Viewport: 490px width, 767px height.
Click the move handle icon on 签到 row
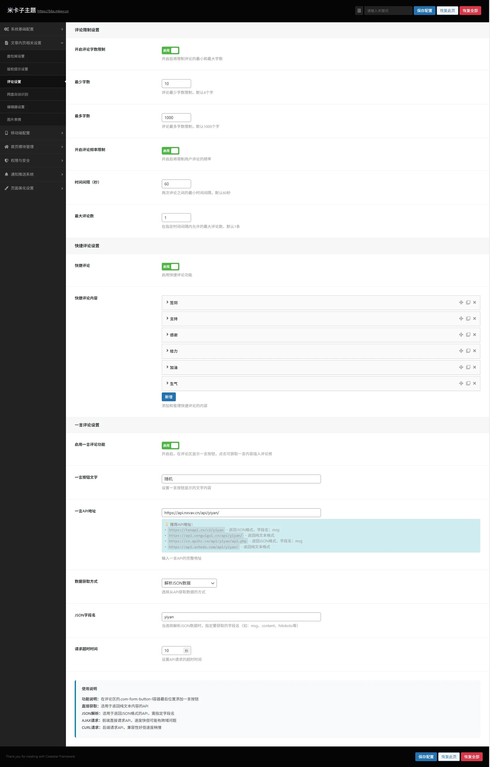click(461, 302)
